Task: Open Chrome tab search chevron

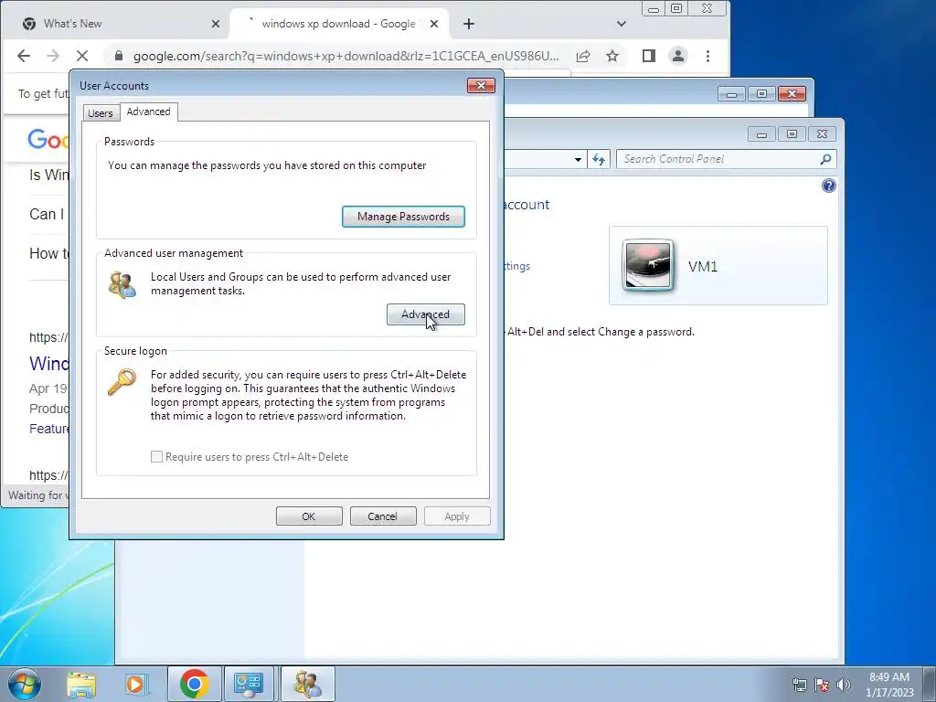Action: [x=622, y=24]
